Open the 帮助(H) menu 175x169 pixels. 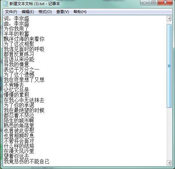[80, 11]
